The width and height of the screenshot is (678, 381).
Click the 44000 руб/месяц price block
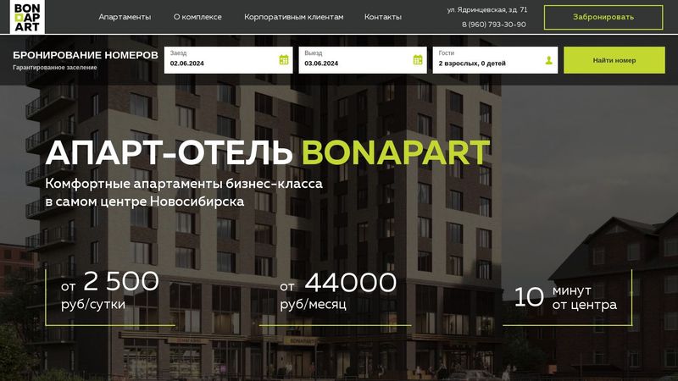[337, 290]
